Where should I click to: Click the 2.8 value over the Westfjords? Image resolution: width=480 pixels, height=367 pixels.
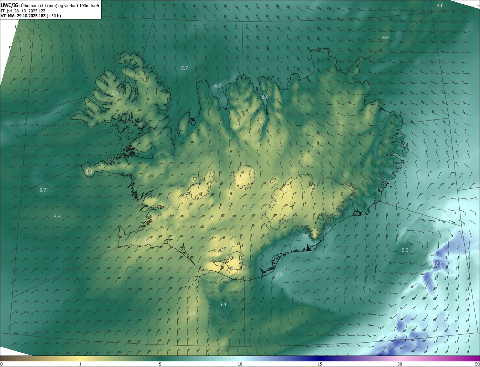(x=114, y=93)
